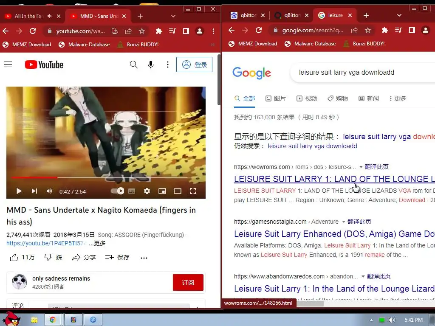Reload the YouTube page
Screen dimensions: 435x326
[x=33, y=31]
